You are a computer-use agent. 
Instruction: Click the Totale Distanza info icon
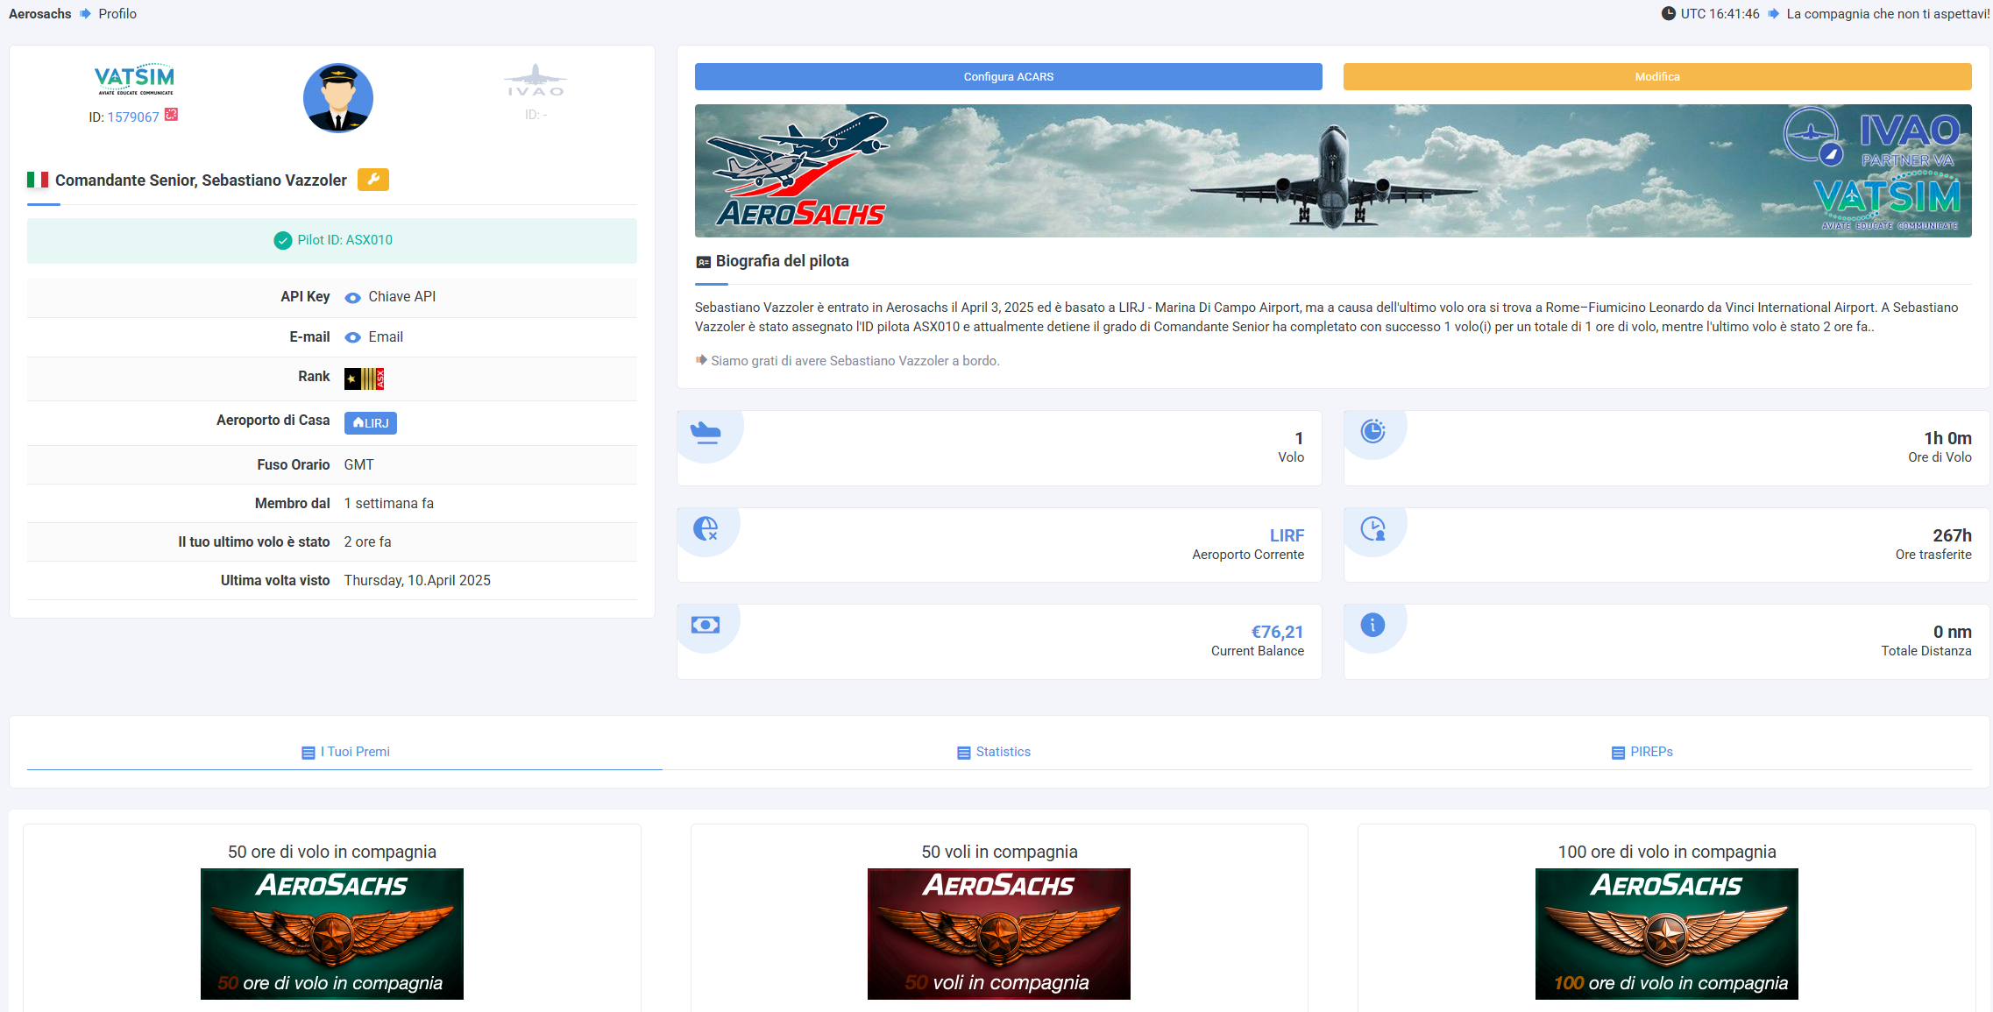tap(1372, 625)
